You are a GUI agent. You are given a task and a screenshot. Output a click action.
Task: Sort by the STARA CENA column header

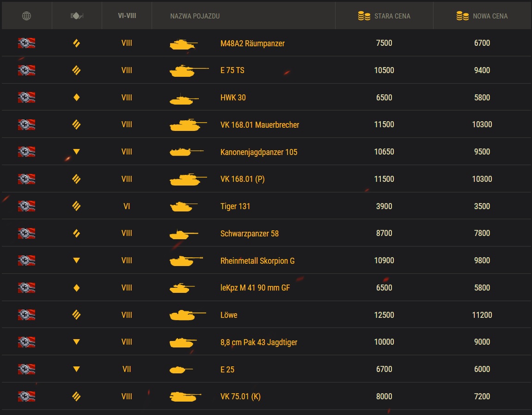(384, 16)
